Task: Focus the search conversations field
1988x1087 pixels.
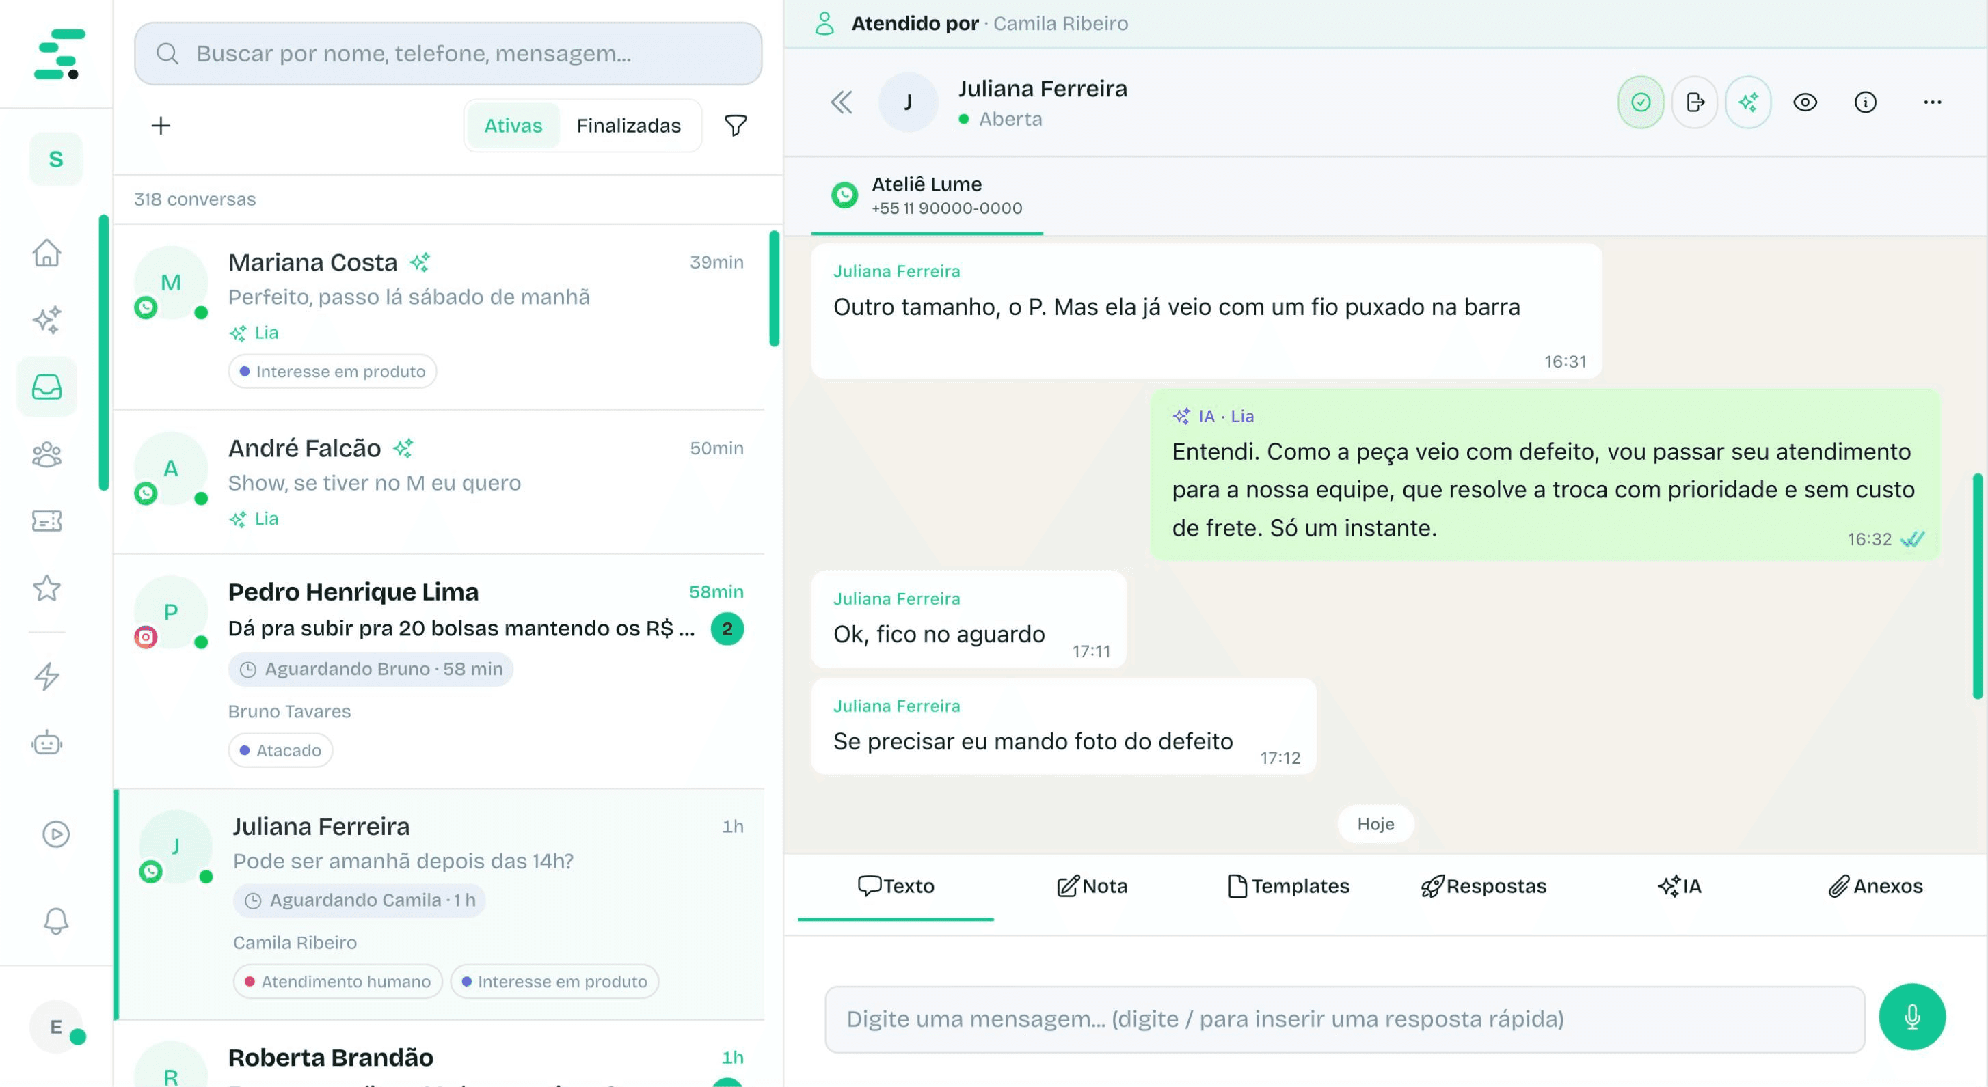Action: (448, 53)
